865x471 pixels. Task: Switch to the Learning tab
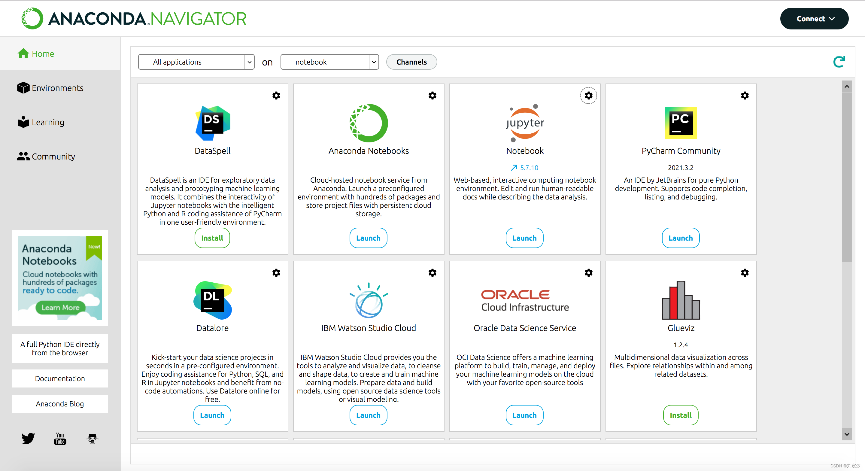pos(48,122)
